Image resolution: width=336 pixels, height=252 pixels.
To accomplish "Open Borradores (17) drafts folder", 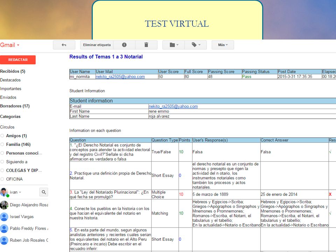I will pos(15,106).
